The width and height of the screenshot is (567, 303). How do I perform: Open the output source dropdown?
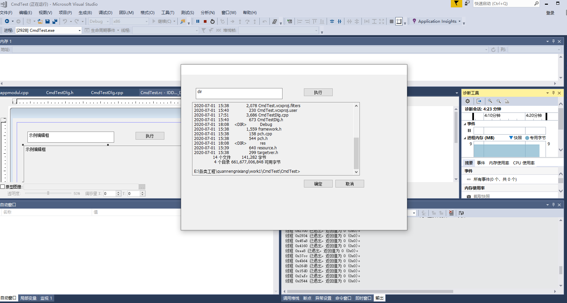pyautogui.click(x=414, y=213)
